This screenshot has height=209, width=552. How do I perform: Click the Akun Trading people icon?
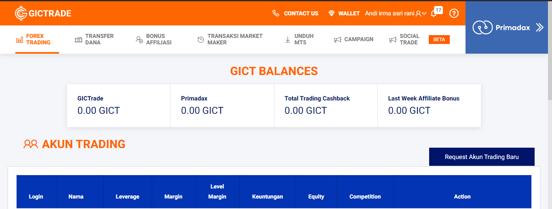pos(31,144)
